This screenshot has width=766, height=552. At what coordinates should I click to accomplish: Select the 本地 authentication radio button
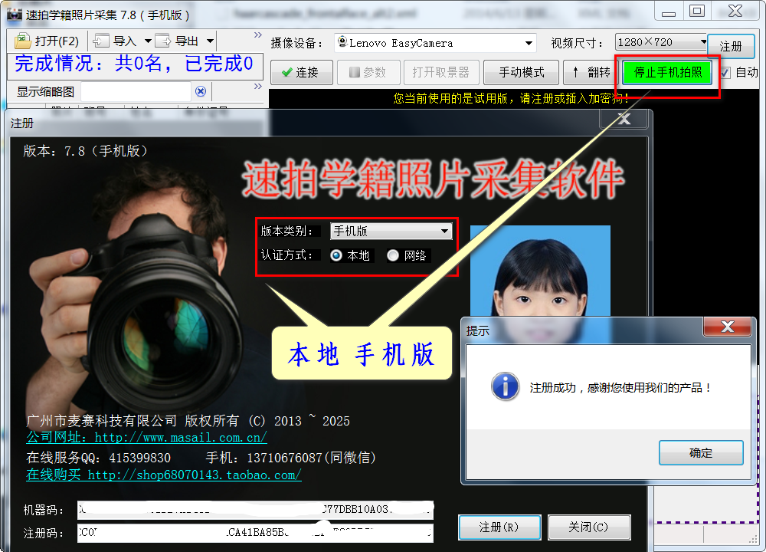click(336, 255)
